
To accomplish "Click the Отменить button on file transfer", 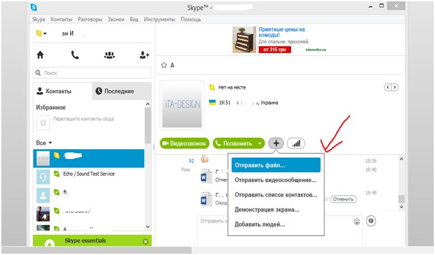I will (343, 199).
